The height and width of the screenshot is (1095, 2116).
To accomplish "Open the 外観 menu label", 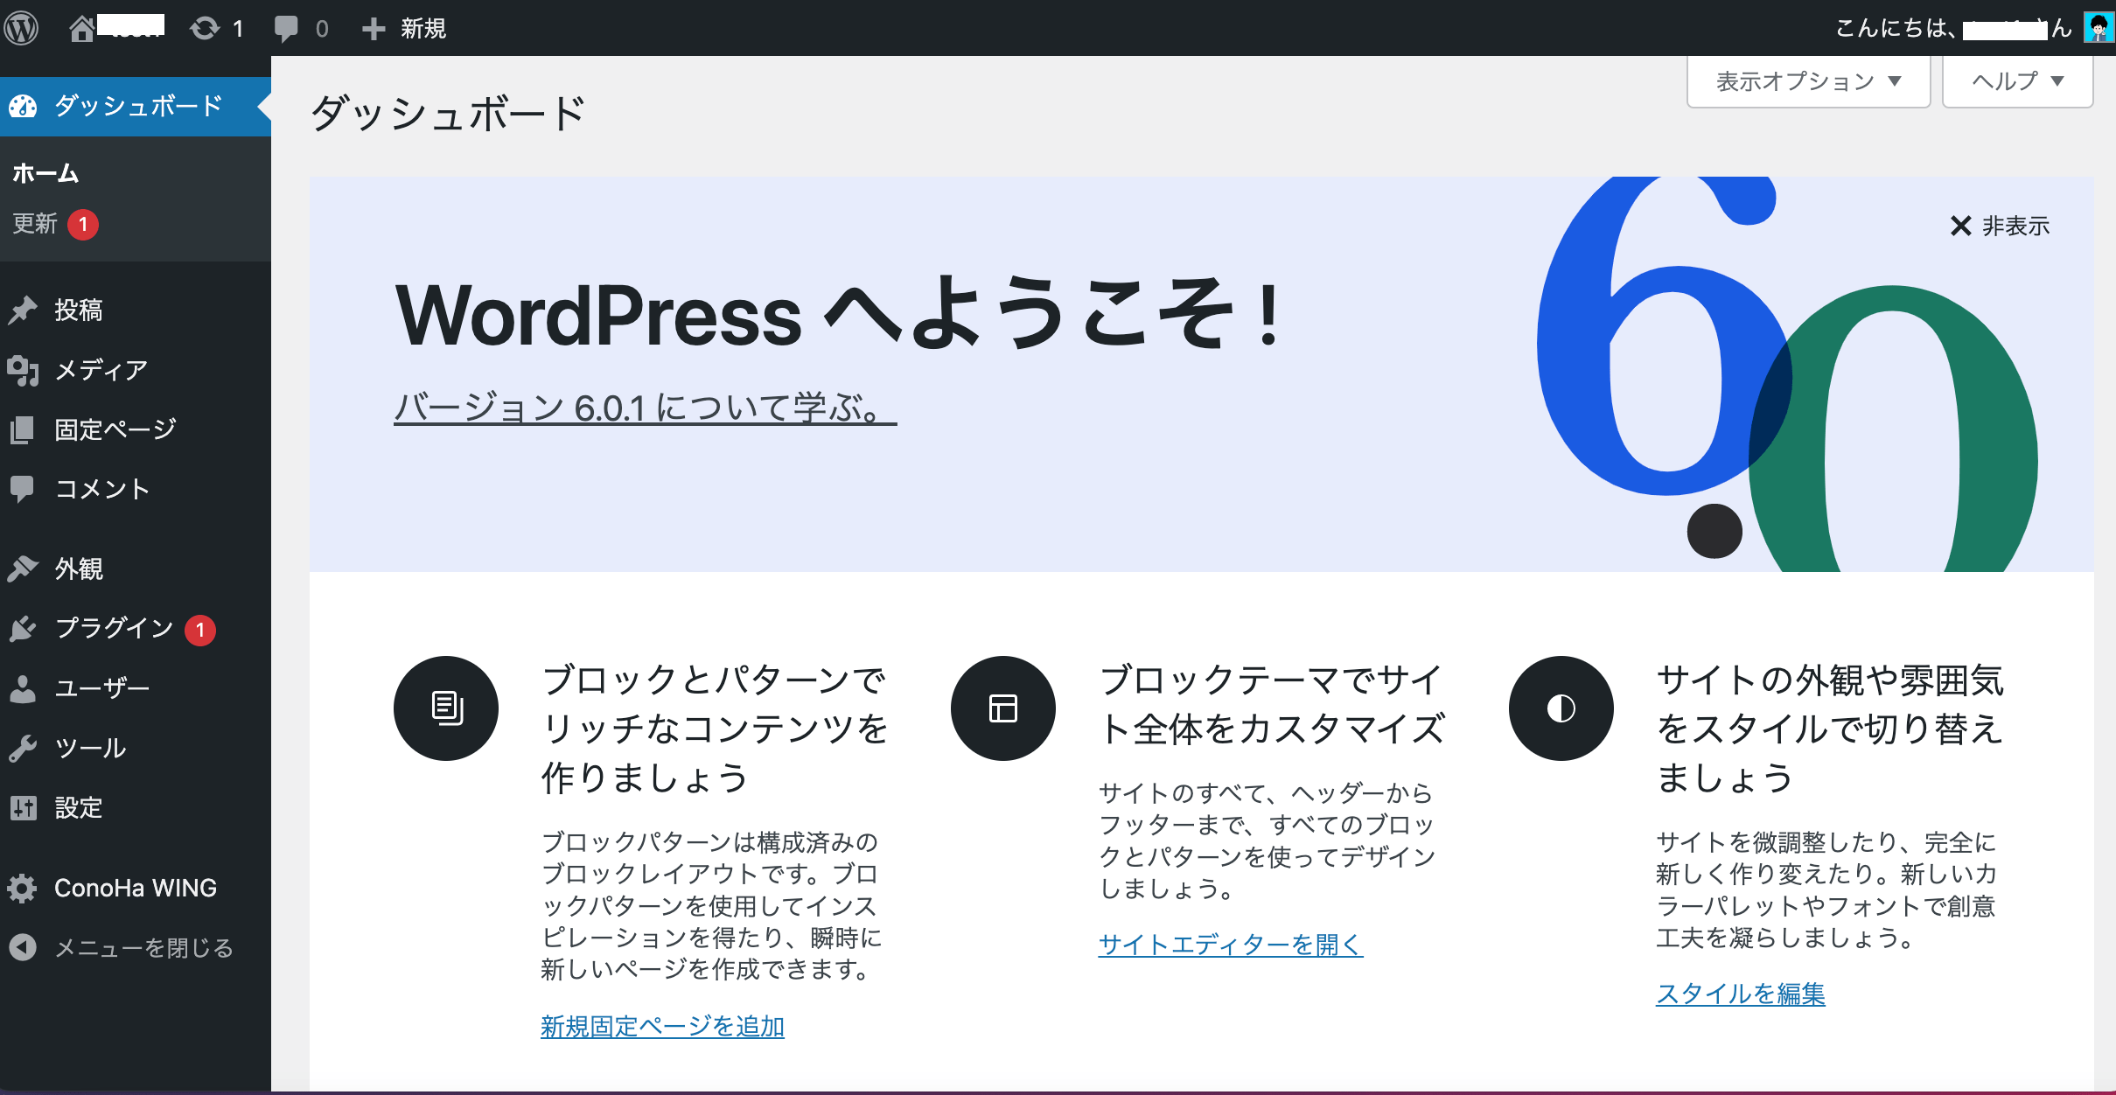I will coord(79,569).
